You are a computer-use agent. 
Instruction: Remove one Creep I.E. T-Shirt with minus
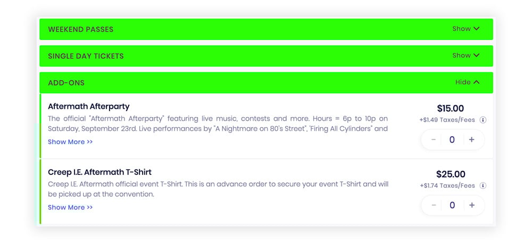433,205
